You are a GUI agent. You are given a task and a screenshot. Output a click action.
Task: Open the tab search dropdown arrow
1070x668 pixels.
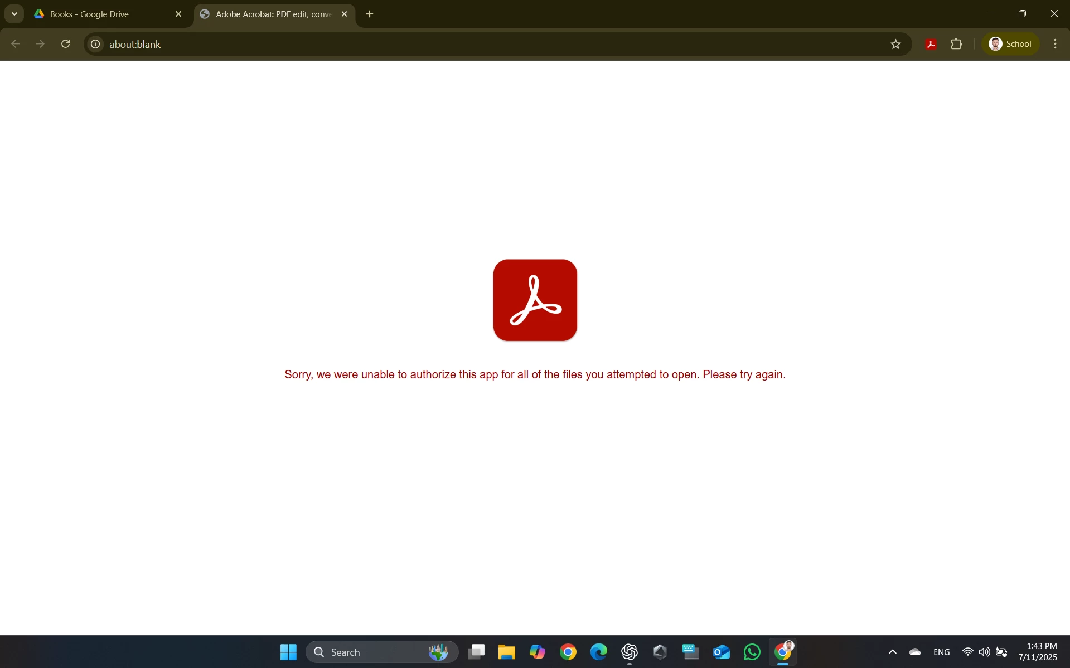pyautogui.click(x=14, y=14)
